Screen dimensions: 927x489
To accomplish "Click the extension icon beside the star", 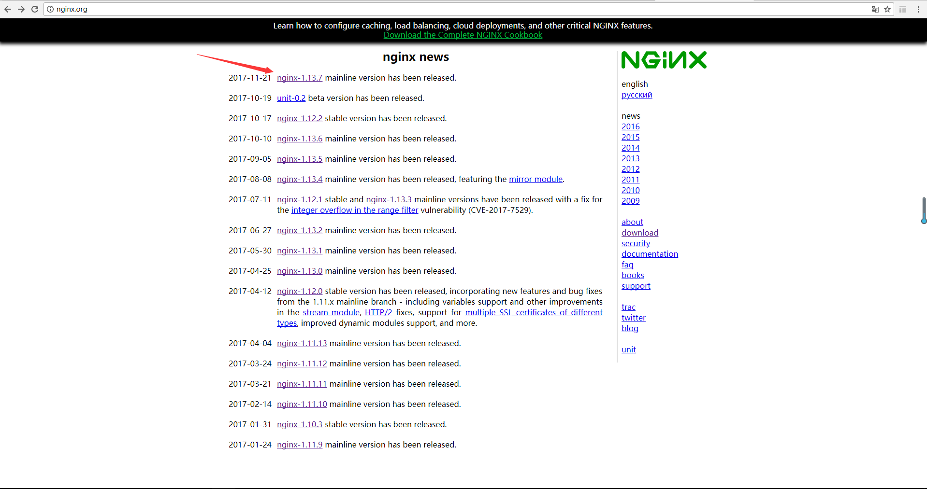I will tap(903, 9).
